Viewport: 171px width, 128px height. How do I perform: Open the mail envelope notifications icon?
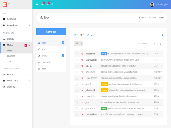(42, 5)
